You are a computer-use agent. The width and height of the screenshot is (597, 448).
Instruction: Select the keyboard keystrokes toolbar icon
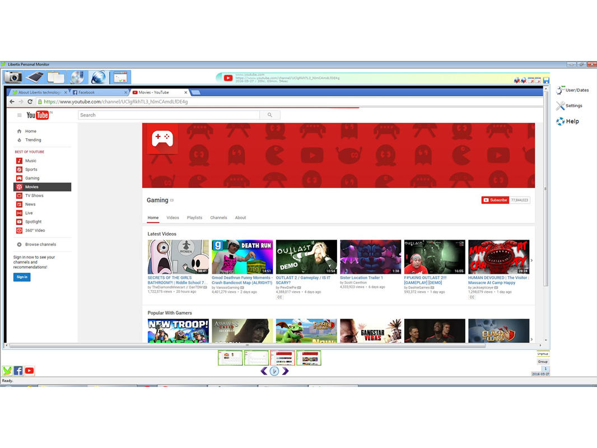(x=35, y=77)
